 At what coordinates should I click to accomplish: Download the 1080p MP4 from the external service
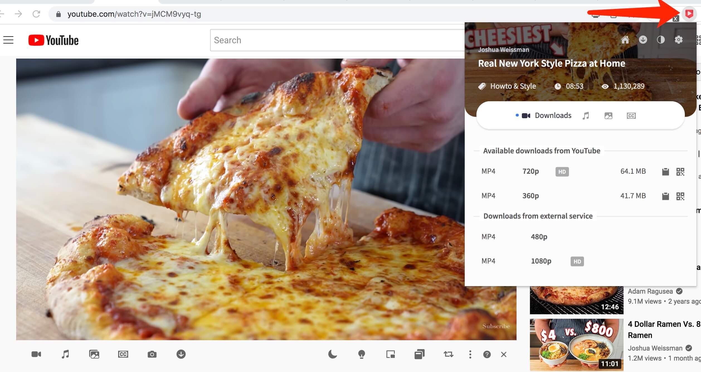click(541, 261)
